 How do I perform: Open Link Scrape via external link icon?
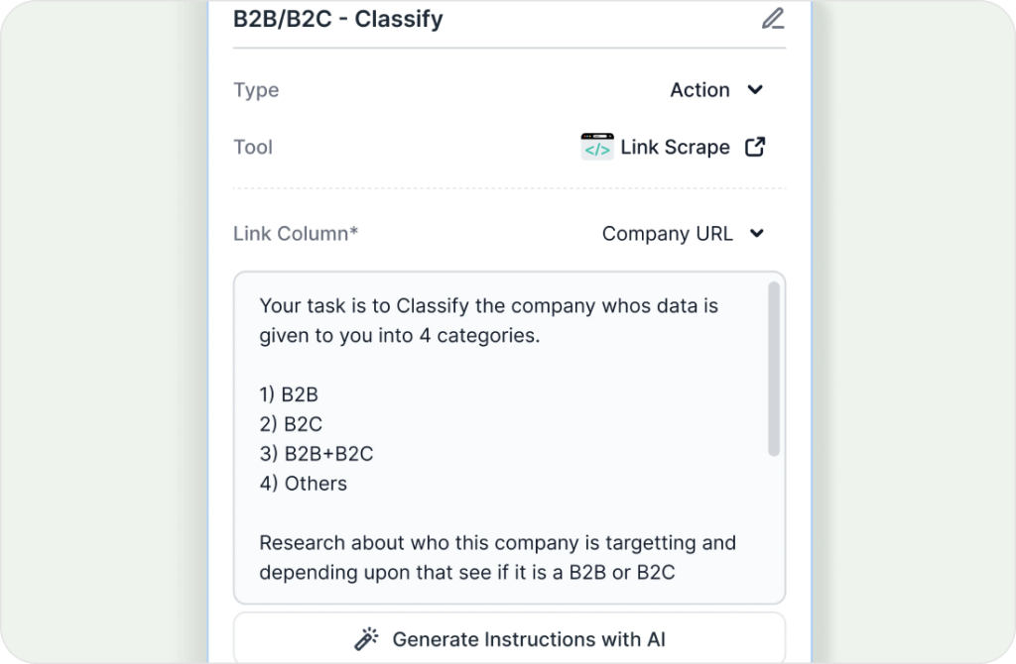(755, 147)
